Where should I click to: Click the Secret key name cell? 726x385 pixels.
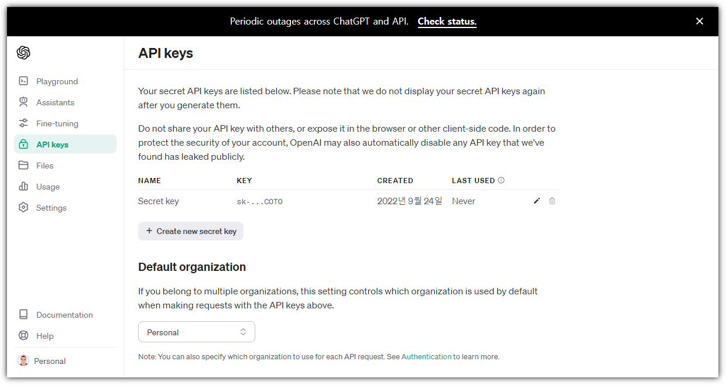159,201
